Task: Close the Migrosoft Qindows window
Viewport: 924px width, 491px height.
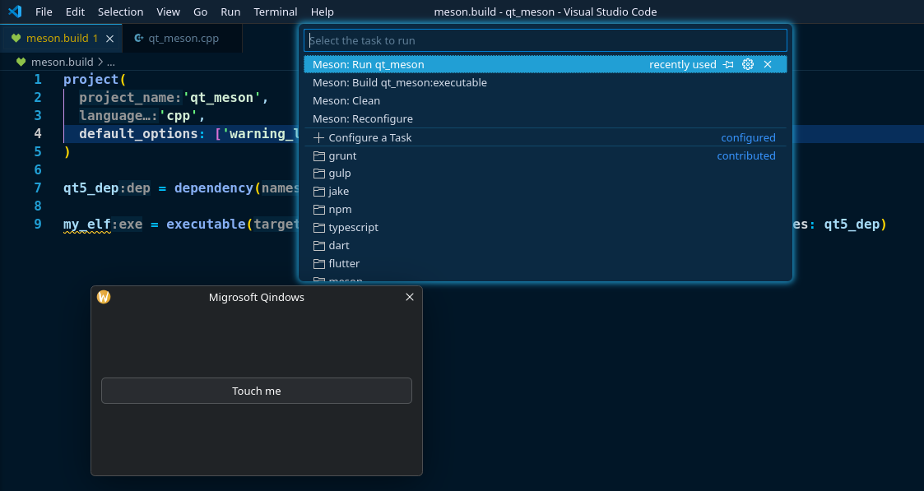Action: pyautogui.click(x=410, y=297)
